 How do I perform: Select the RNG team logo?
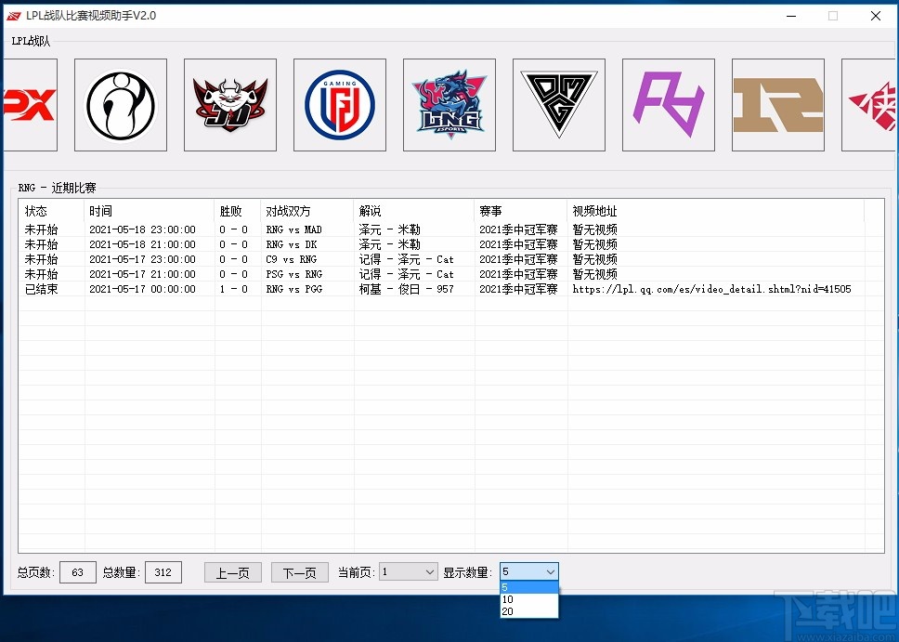point(777,104)
